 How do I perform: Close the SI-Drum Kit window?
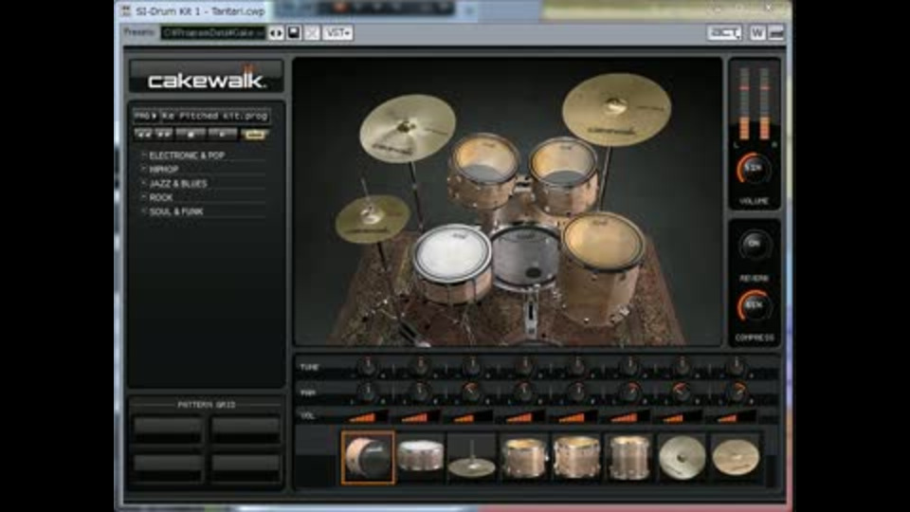click(x=768, y=9)
